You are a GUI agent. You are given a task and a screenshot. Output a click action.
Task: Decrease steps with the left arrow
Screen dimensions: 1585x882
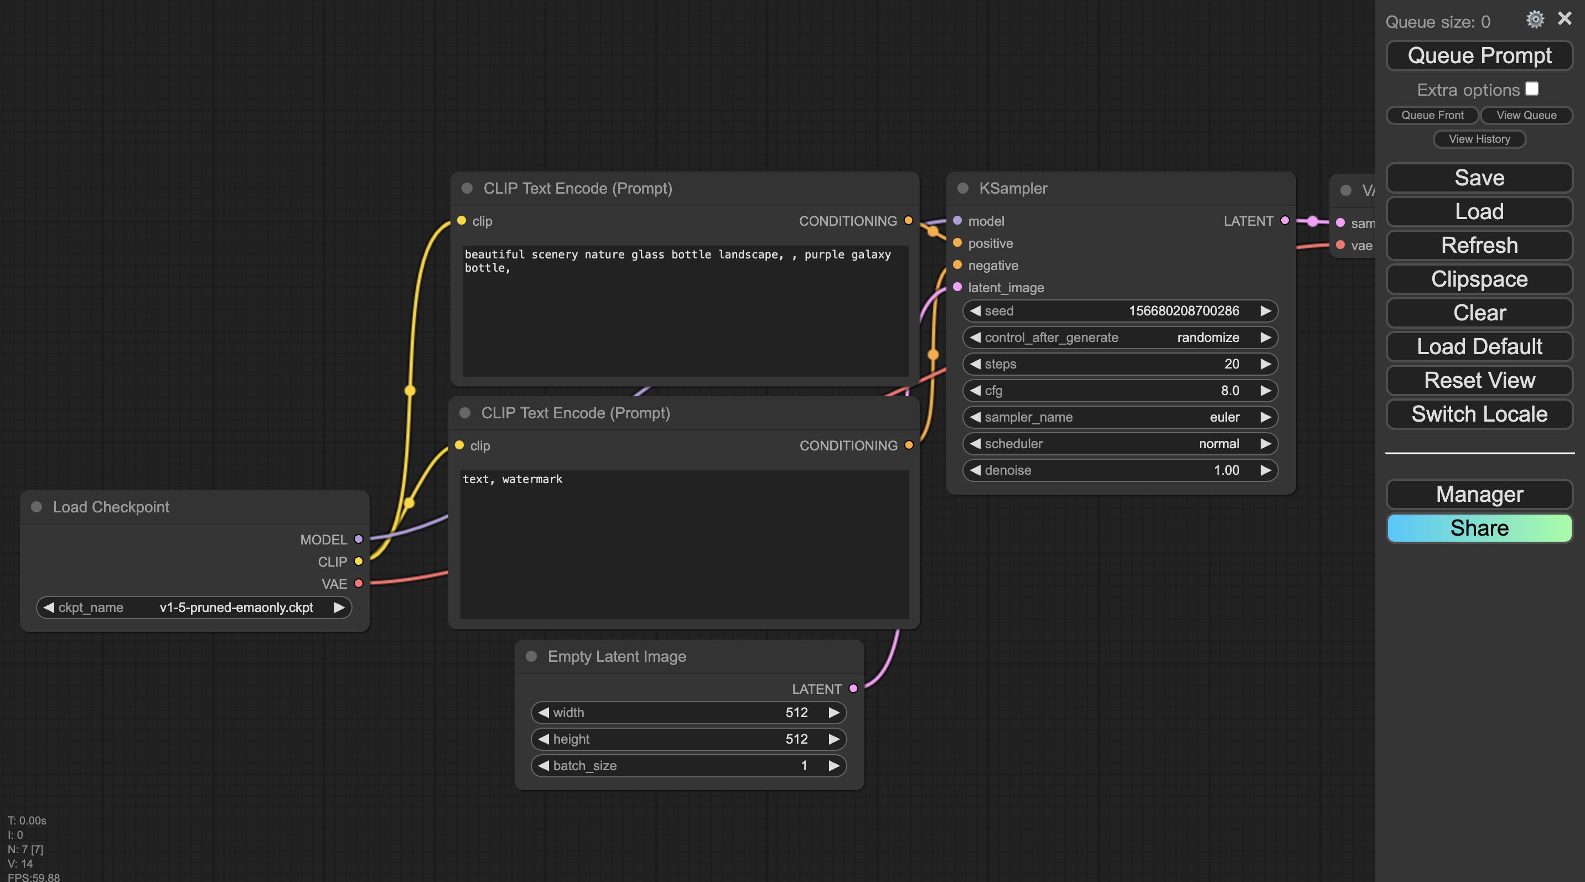click(x=975, y=364)
